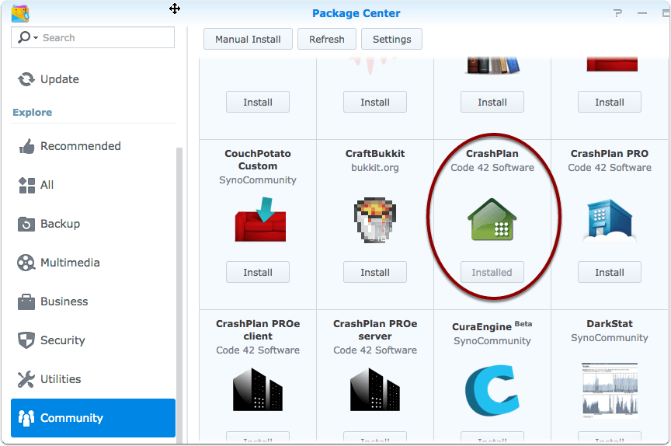Screen dimensions: 671x446
Task: Open the Security shield icon
Action: click(x=26, y=340)
